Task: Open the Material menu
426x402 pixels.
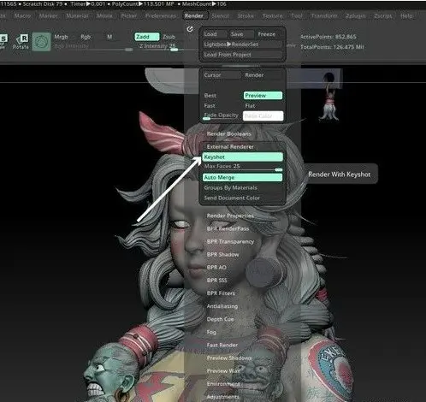Action: click(77, 16)
